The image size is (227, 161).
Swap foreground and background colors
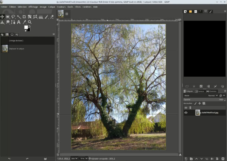point(30,26)
